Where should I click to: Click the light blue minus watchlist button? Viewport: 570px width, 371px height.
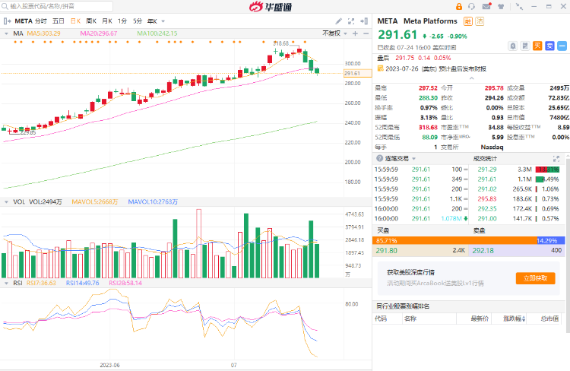562,46
